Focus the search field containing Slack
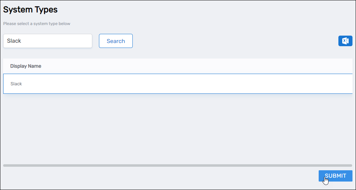Image resolution: width=356 pixels, height=190 pixels. point(48,41)
